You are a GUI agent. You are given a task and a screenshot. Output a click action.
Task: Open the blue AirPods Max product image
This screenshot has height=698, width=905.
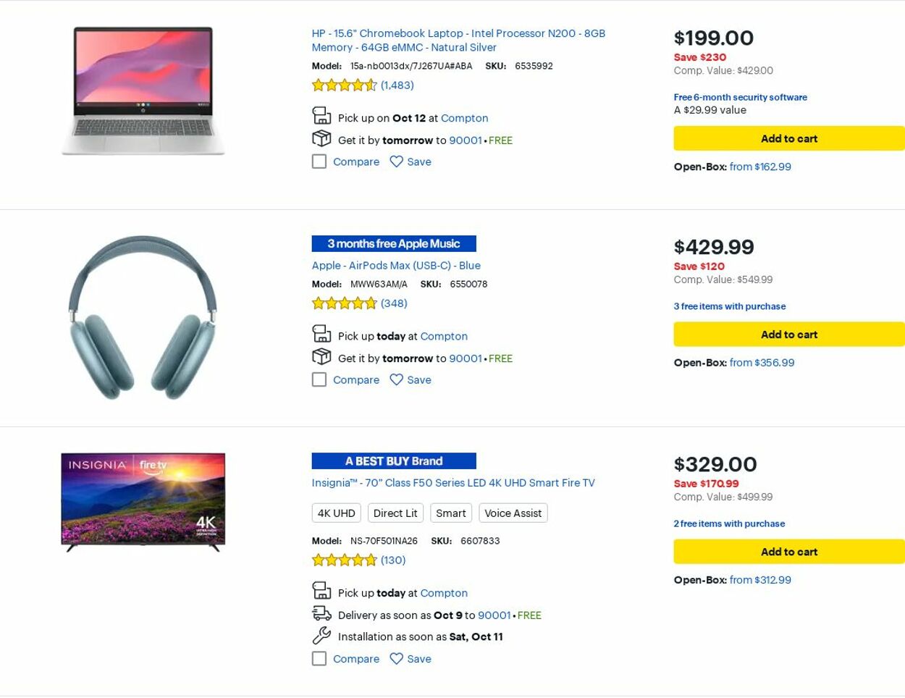(143, 317)
